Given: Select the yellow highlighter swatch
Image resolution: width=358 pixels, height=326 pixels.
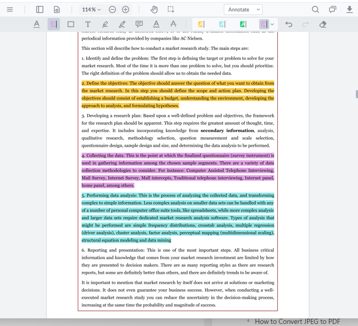Looking at the screenshot, I should point(200,24).
